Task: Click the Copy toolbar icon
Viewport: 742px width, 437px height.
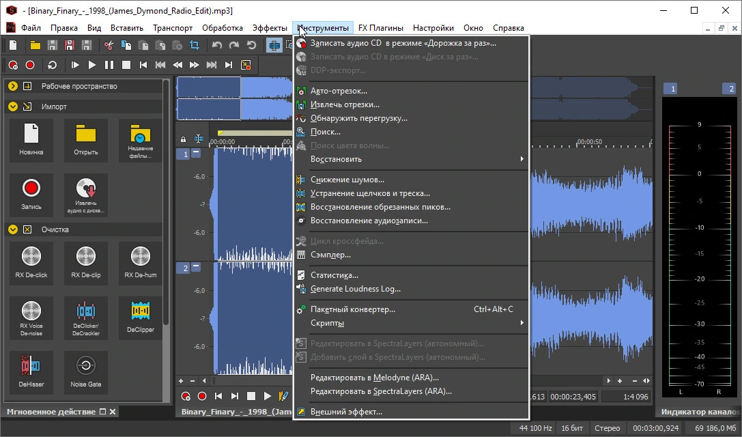Action: [x=126, y=46]
